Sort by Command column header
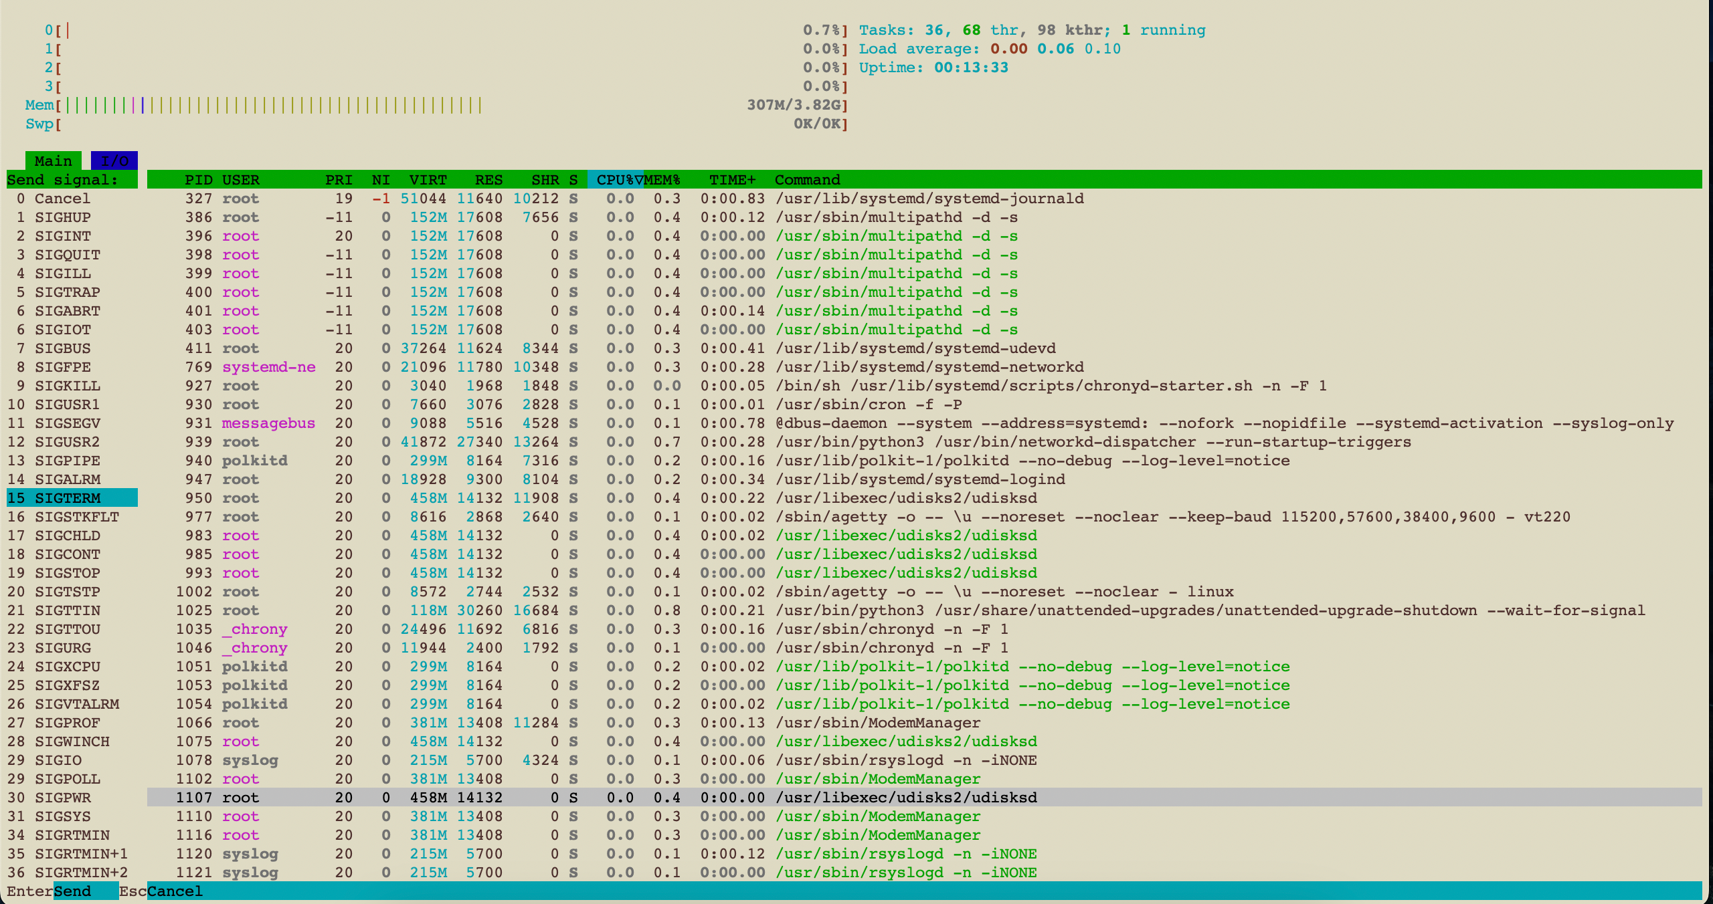Image resolution: width=1713 pixels, height=904 pixels. point(808,180)
